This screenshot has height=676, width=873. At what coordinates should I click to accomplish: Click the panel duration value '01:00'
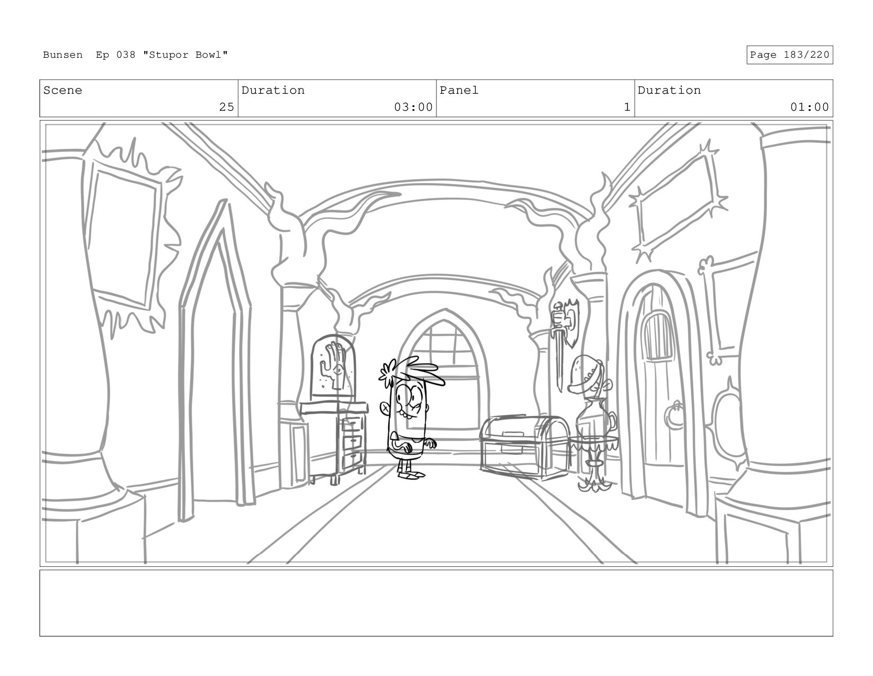[809, 107]
